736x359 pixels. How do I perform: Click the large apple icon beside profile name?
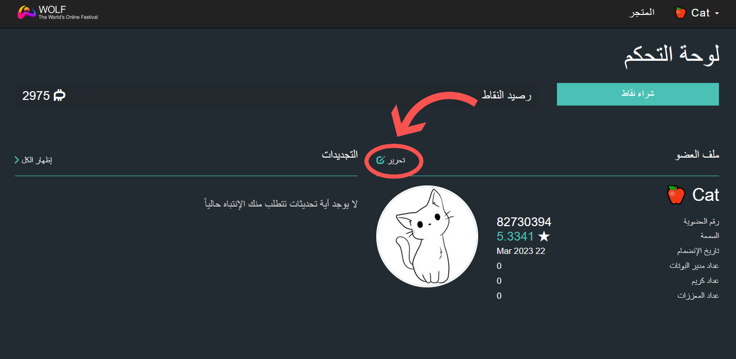[676, 195]
